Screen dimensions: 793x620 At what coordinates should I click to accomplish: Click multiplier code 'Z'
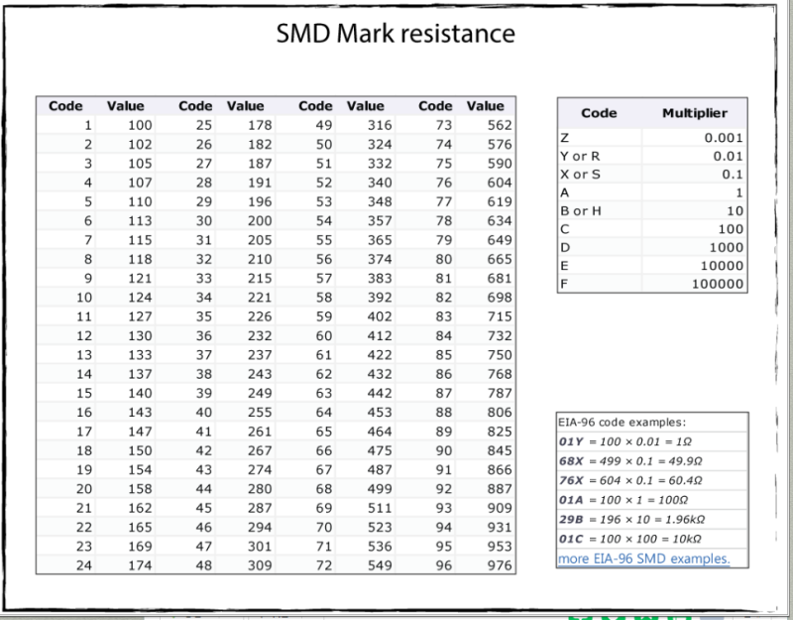[564, 138]
